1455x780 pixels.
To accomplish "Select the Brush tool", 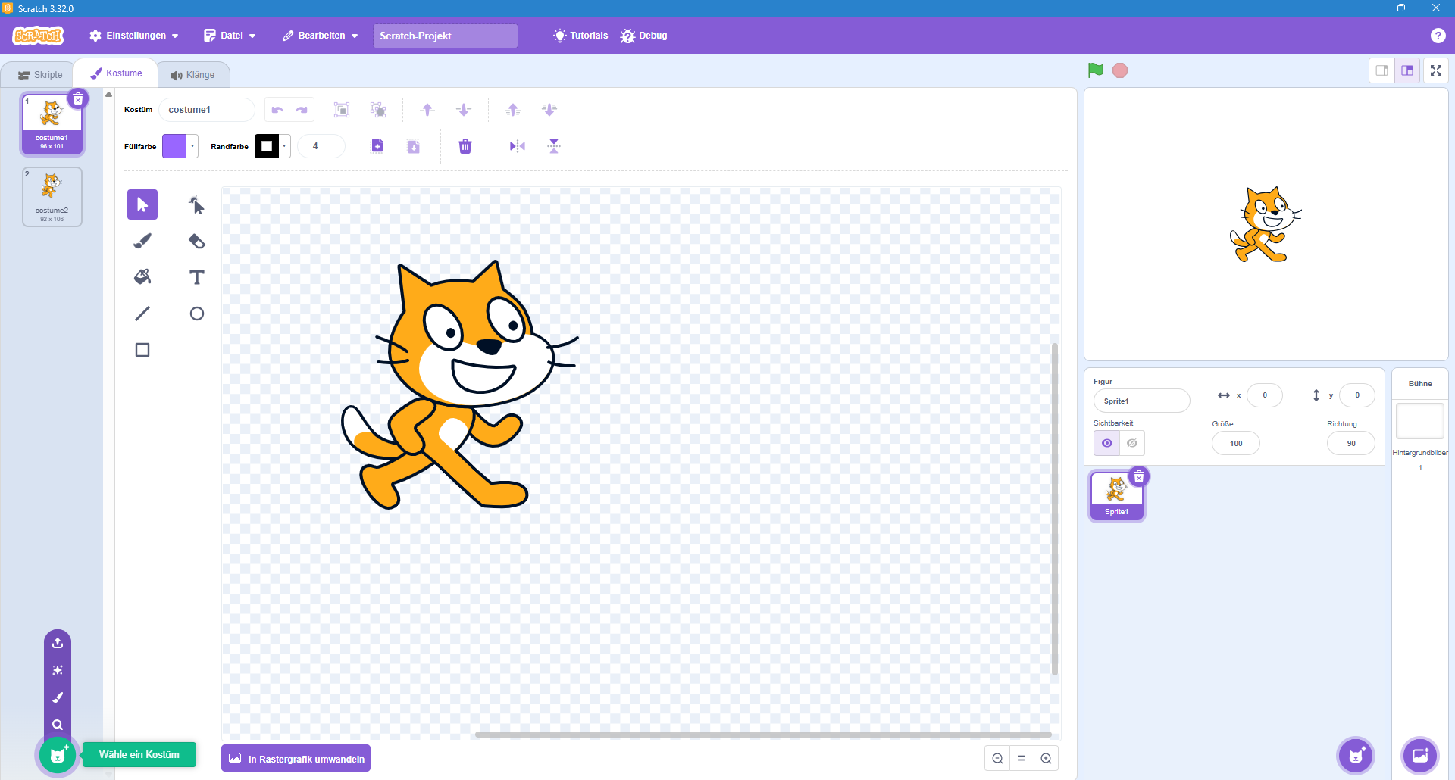I will click(142, 241).
